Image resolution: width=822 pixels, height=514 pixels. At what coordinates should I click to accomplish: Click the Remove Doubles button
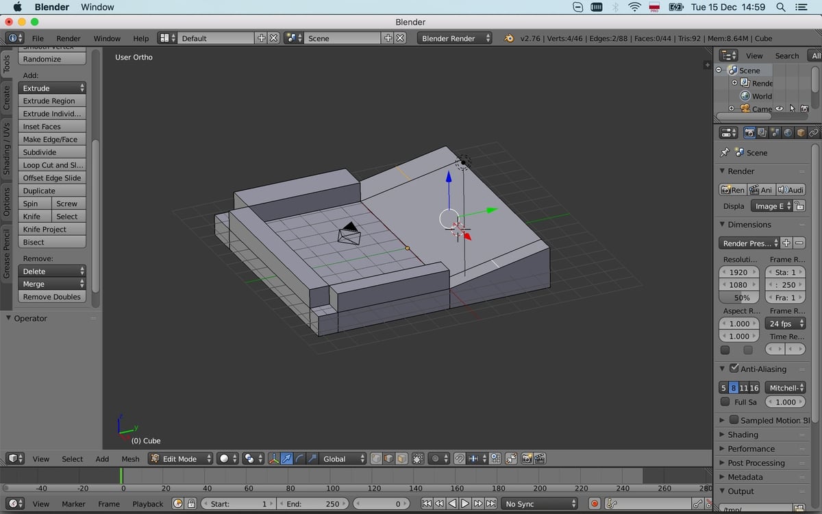52,297
